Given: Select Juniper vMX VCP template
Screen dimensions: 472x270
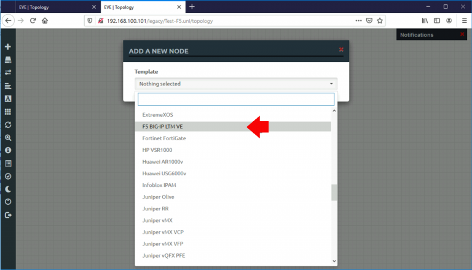Looking at the screenshot, I should pyautogui.click(x=233, y=232).
